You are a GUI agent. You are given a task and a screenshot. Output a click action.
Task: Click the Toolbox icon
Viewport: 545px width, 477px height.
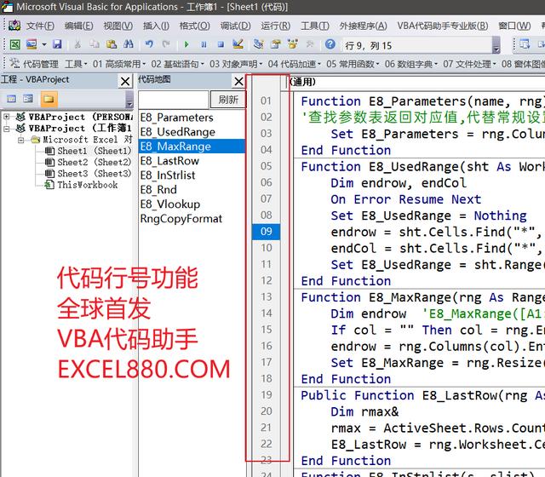(x=309, y=44)
